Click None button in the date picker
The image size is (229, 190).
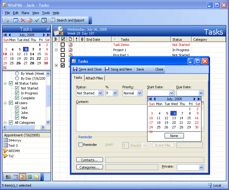coord(174,136)
